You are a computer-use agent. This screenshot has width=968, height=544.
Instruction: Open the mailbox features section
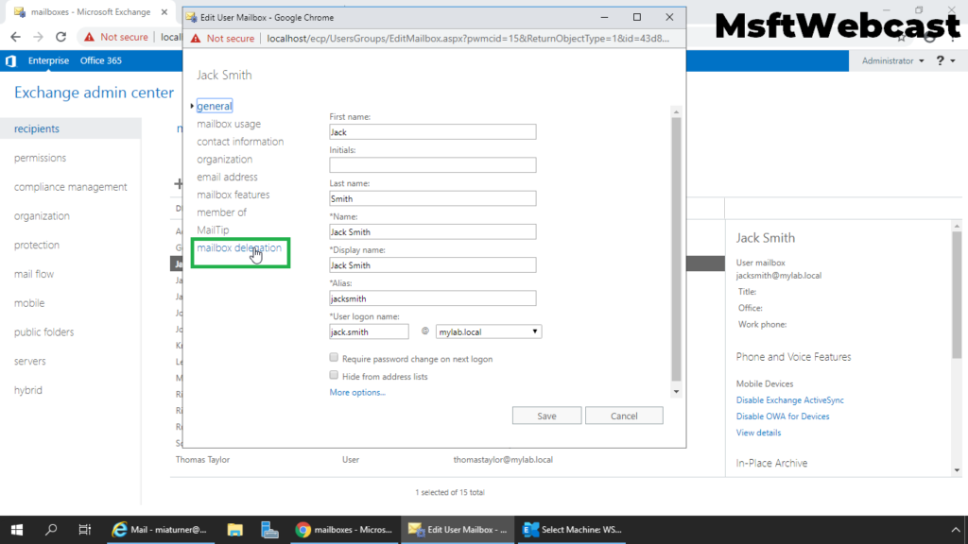[x=233, y=195]
